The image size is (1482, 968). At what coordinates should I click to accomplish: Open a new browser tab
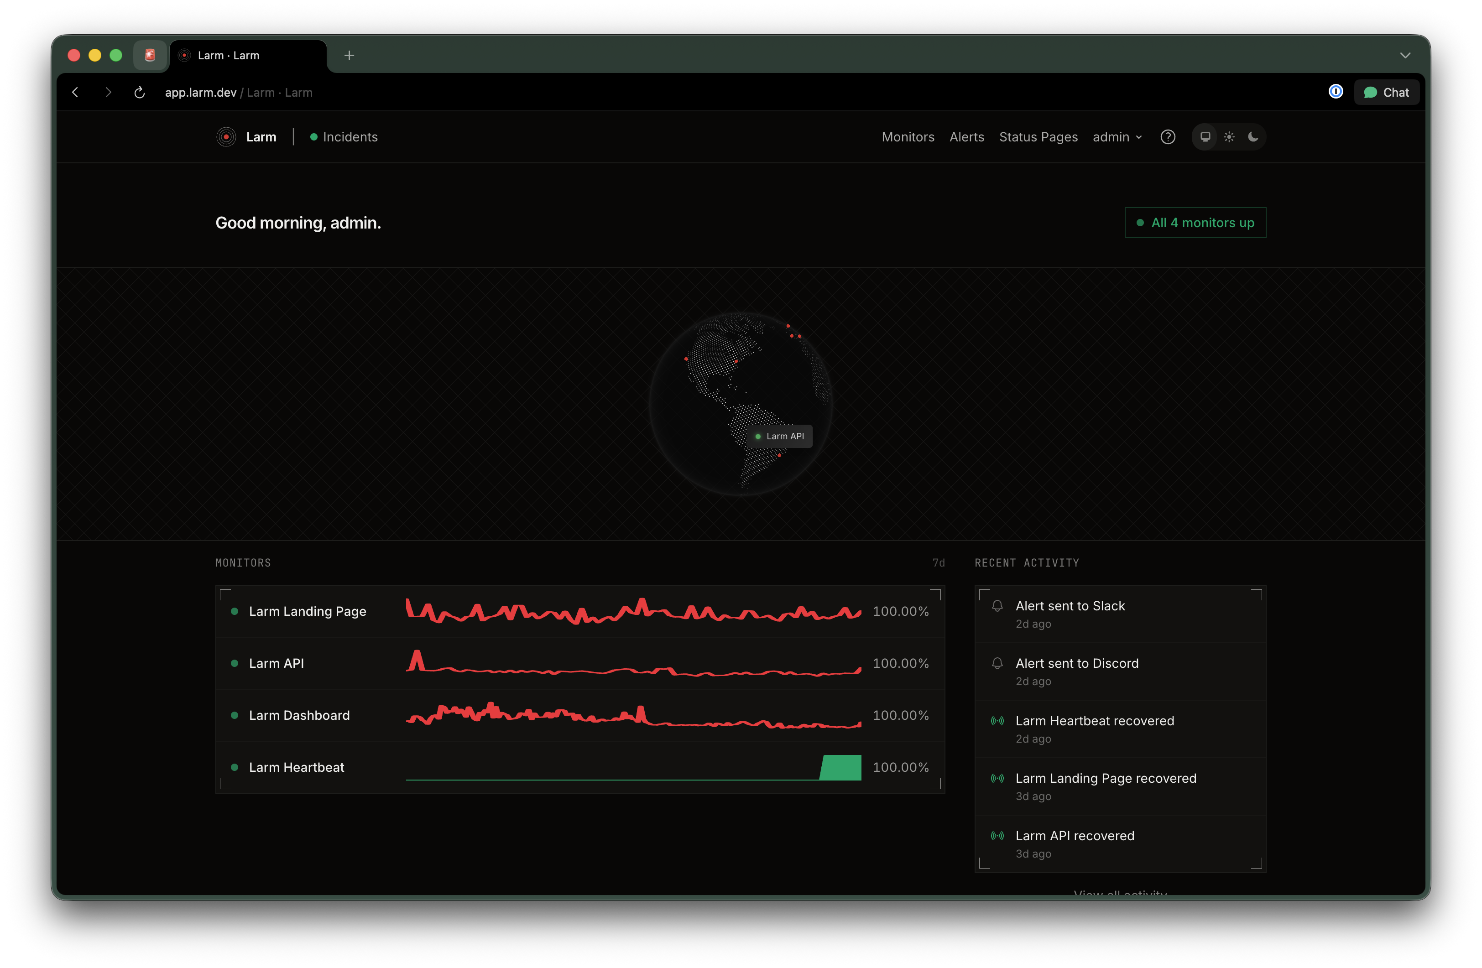(350, 55)
